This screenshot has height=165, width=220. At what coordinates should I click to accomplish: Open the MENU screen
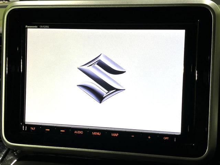96,133
